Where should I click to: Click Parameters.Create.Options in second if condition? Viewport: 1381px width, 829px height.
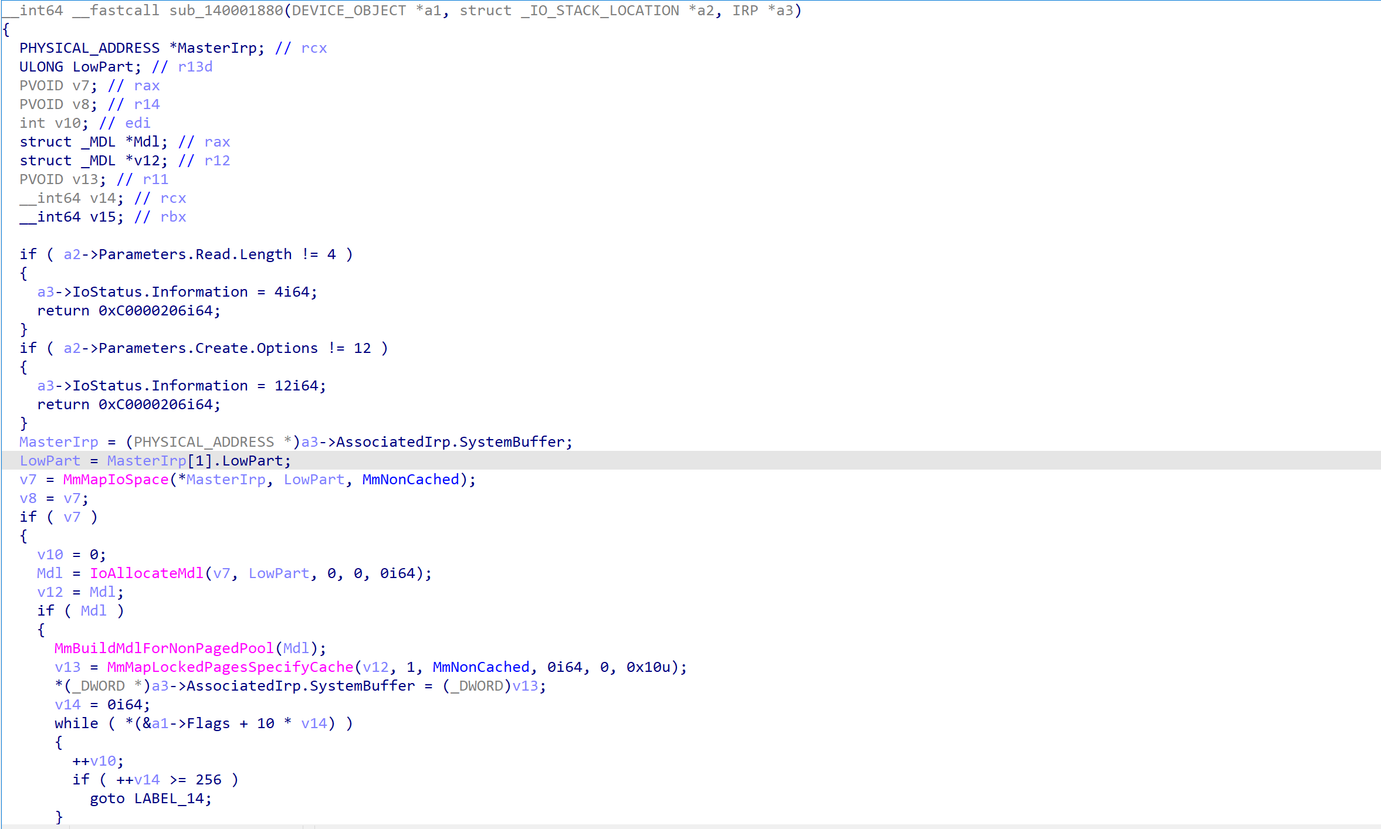(x=208, y=348)
